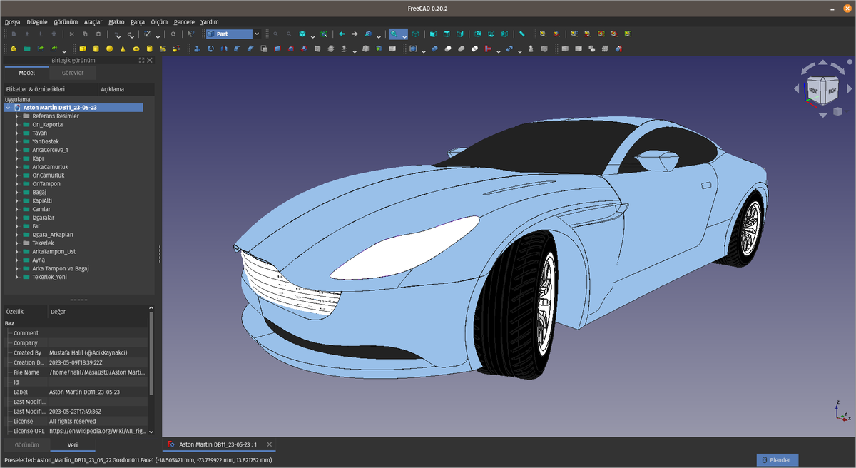Click the Fit All view icon
This screenshot has width=856, height=468.
276,34
